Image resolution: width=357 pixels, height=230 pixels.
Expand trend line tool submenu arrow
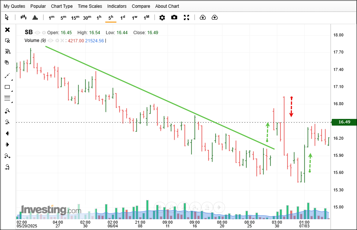(12, 80)
